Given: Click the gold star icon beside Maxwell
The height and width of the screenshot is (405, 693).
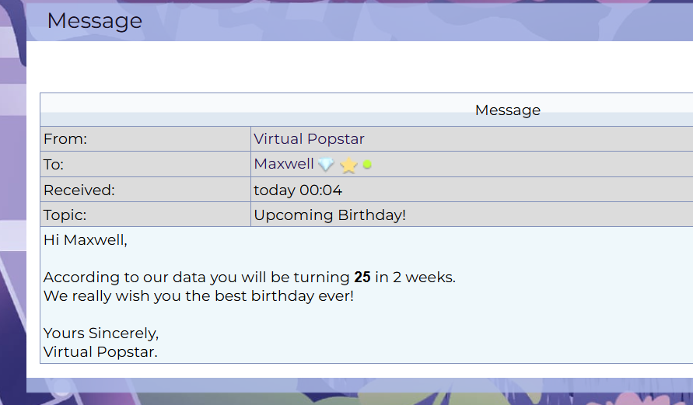Looking at the screenshot, I should coord(348,165).
